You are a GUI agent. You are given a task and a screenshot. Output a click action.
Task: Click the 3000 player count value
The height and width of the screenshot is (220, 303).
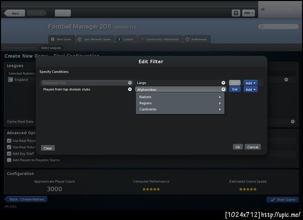(55, 189)
